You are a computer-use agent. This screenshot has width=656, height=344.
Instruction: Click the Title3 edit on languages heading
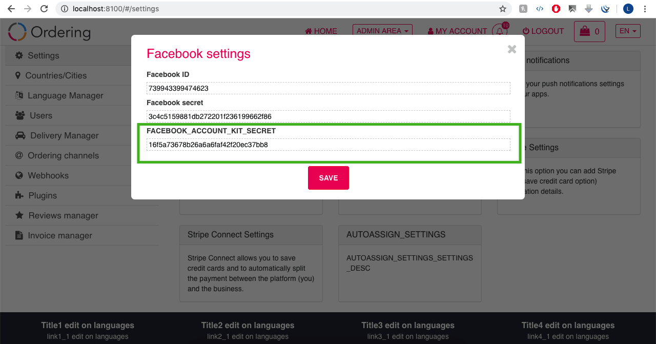(408, 325)
